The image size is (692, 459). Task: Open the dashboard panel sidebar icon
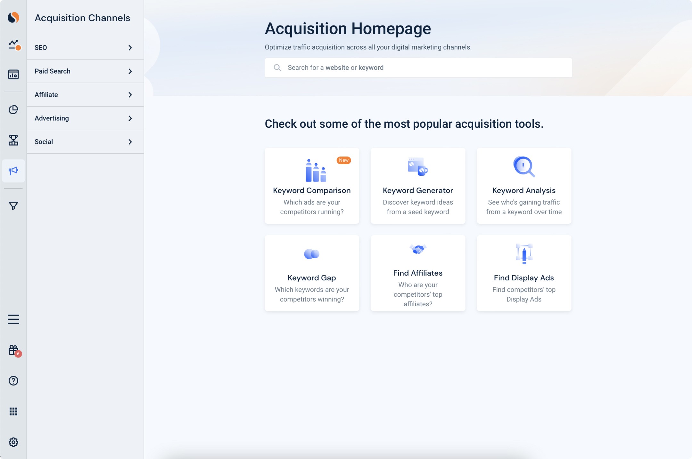coord(13,75)
